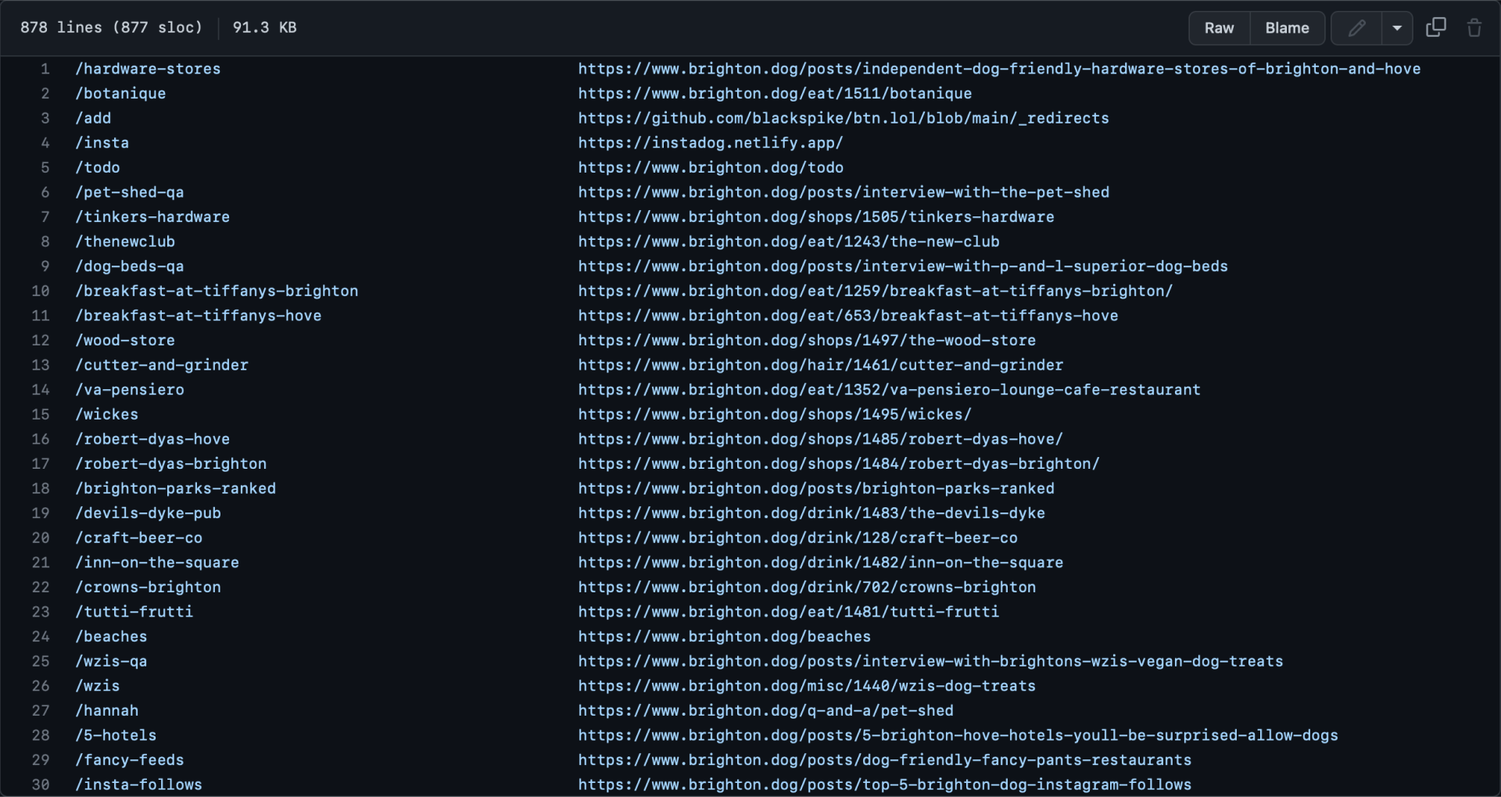The width and height of the screenshot is (1501, 797).
Task: Click the /todo path on line 5
Action: coord(98,167)
